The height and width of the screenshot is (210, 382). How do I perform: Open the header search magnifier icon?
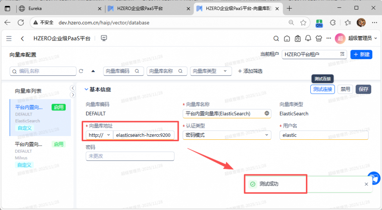[276, 38]
